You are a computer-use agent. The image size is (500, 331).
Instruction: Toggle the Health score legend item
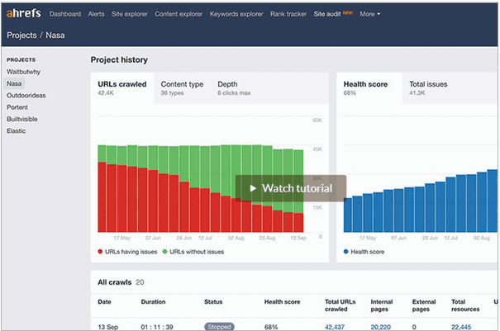(x=364, y=252)
